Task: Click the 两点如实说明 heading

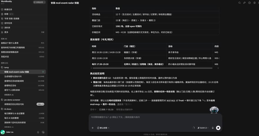Action: [97, 74]
